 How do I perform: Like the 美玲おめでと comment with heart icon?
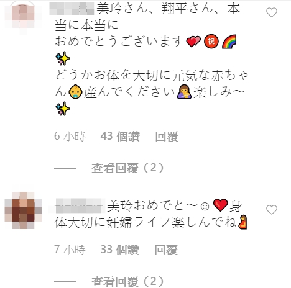pos(272,210)
